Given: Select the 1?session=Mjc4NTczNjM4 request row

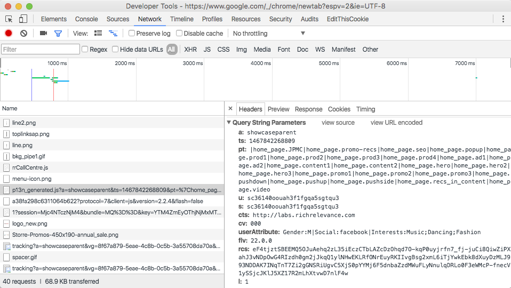Looking at the screenshot, I should (x=112, y=212).
